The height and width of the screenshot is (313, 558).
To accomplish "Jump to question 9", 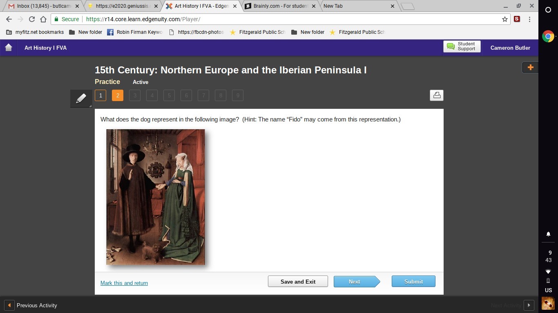I will click(238, 95).
